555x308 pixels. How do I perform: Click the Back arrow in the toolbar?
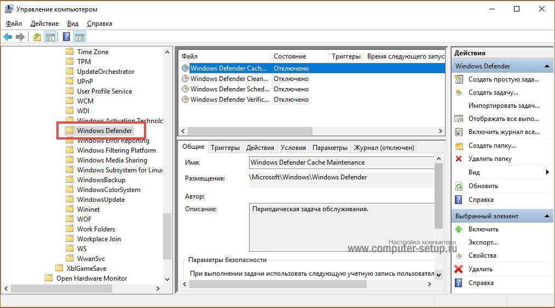click(x=8, y=37)
